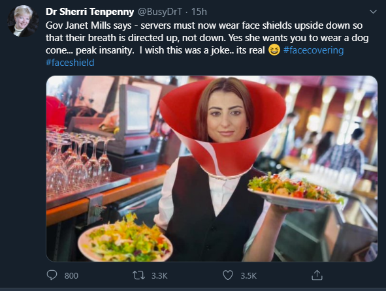386x291 pixels.
Task: Like the tweet with the heart icon
Action: 228,275
